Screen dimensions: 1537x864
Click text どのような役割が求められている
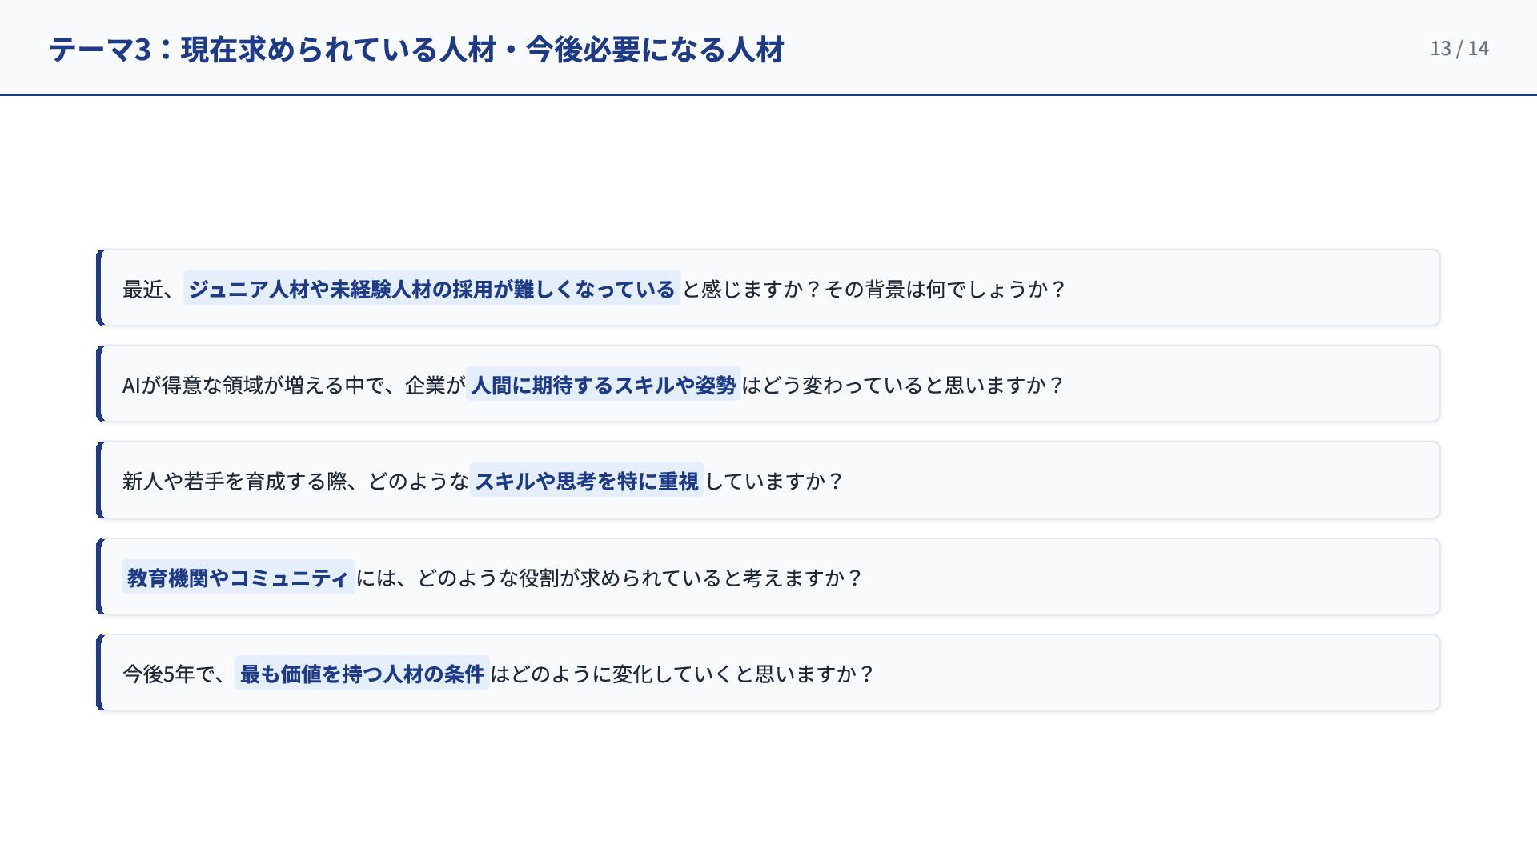(570, 578)
